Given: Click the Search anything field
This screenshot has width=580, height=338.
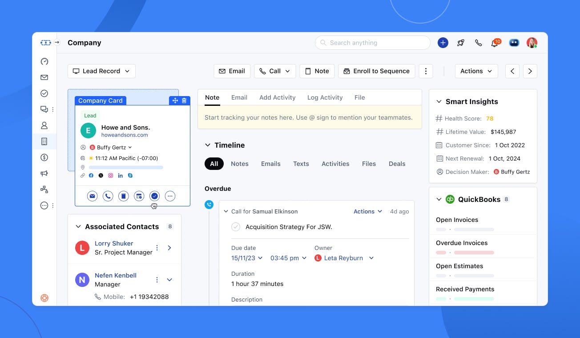Looking at the screenshot, I should point(373,43).
